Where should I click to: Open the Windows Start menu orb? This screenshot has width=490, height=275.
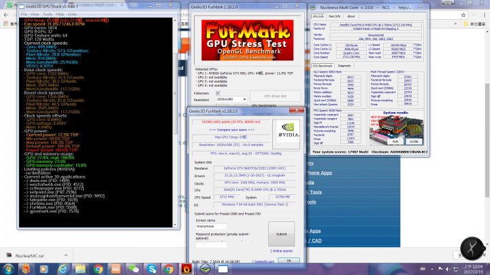tap(8, 269)
